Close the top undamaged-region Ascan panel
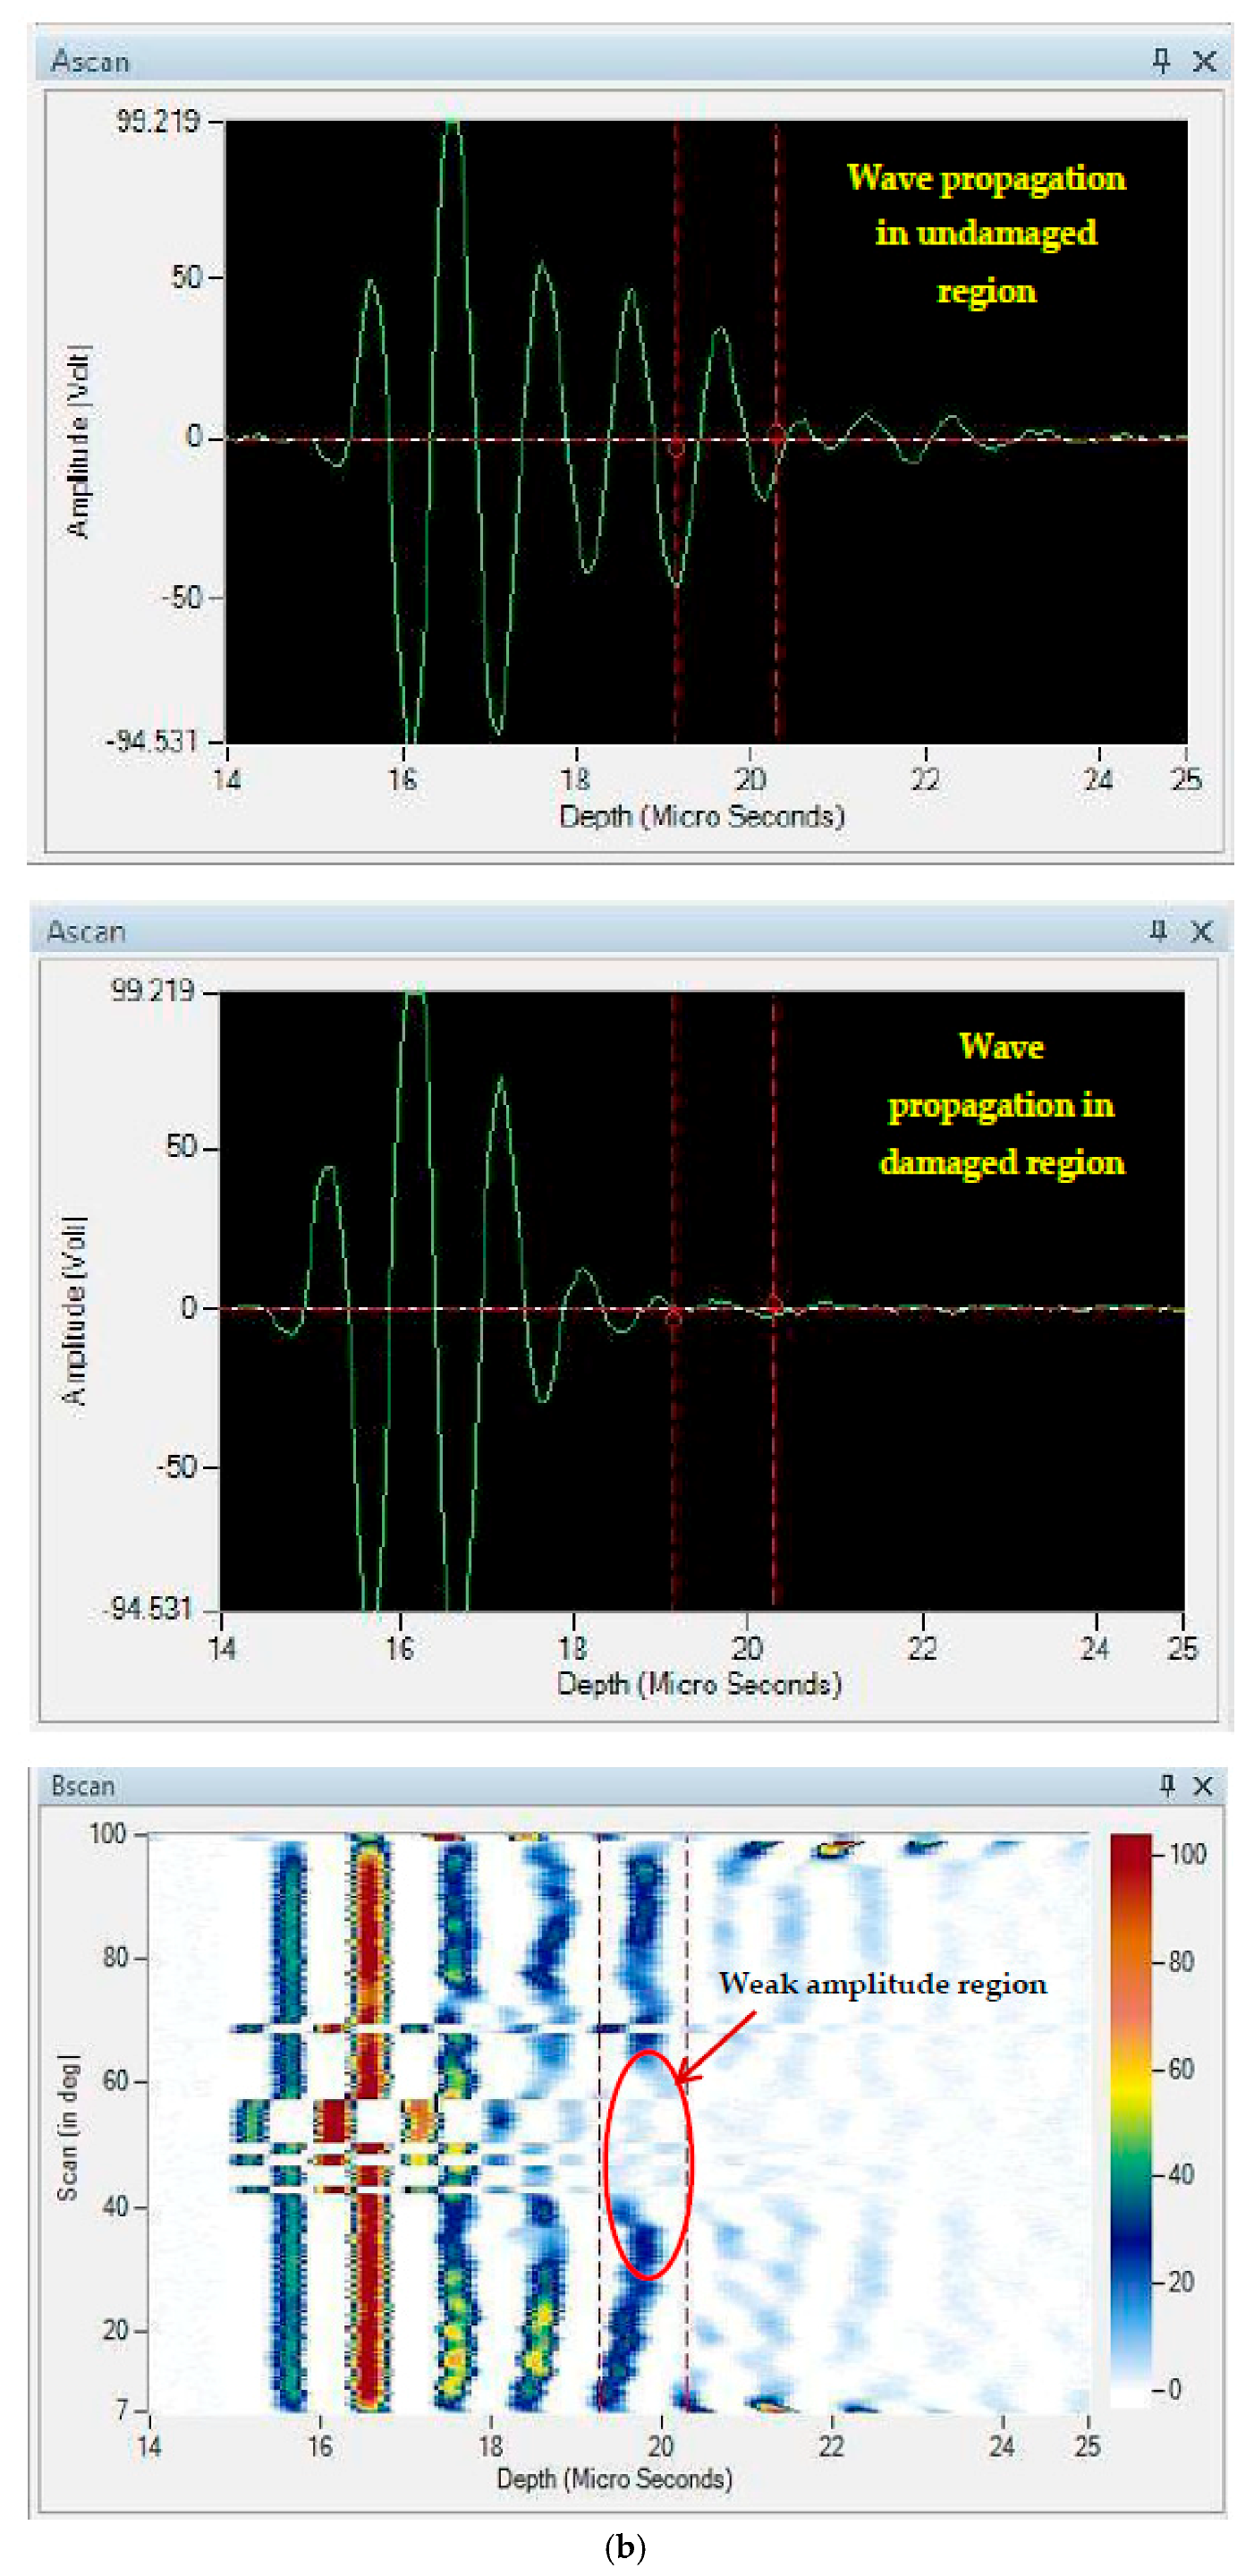1254x2576 pixels. [1204, 62]
